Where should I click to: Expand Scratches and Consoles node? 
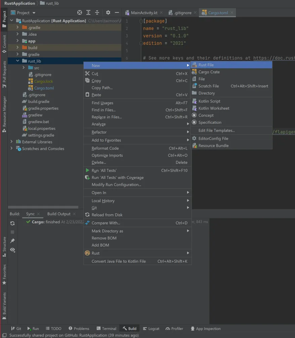tap(11, 148)
